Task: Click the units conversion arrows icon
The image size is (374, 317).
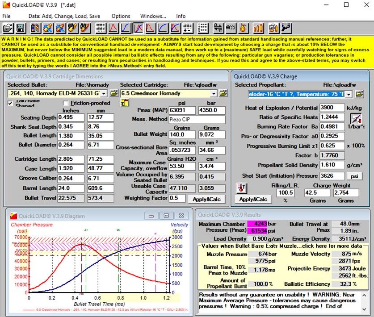Action: (218, 28)
